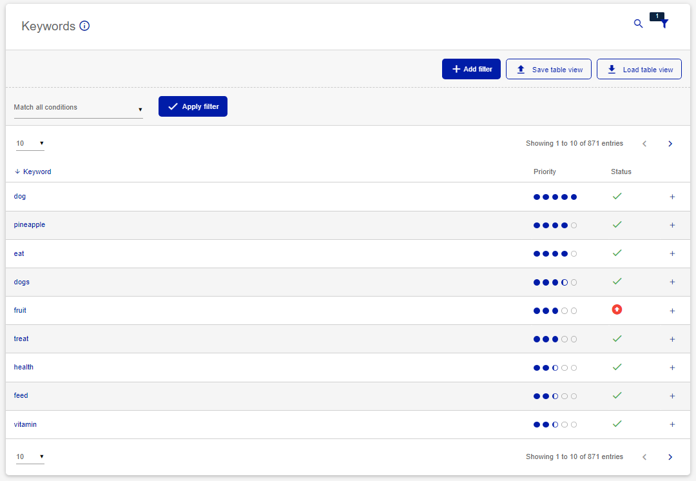Click bottom 'Showing 1 to 10 of 871 entries'
Screen dimensions: 696x481
point(574,457)
